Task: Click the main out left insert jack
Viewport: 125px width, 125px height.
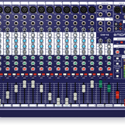Action: [117, 17]
